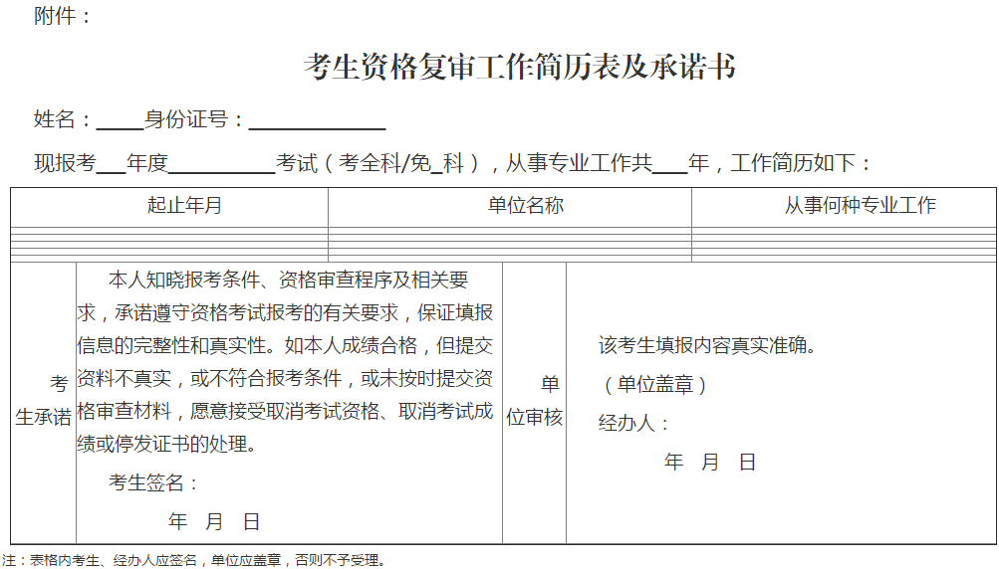Click the 考生承诺 row label cell
This screenshot has height=569, width=999.
pos(44,401)
